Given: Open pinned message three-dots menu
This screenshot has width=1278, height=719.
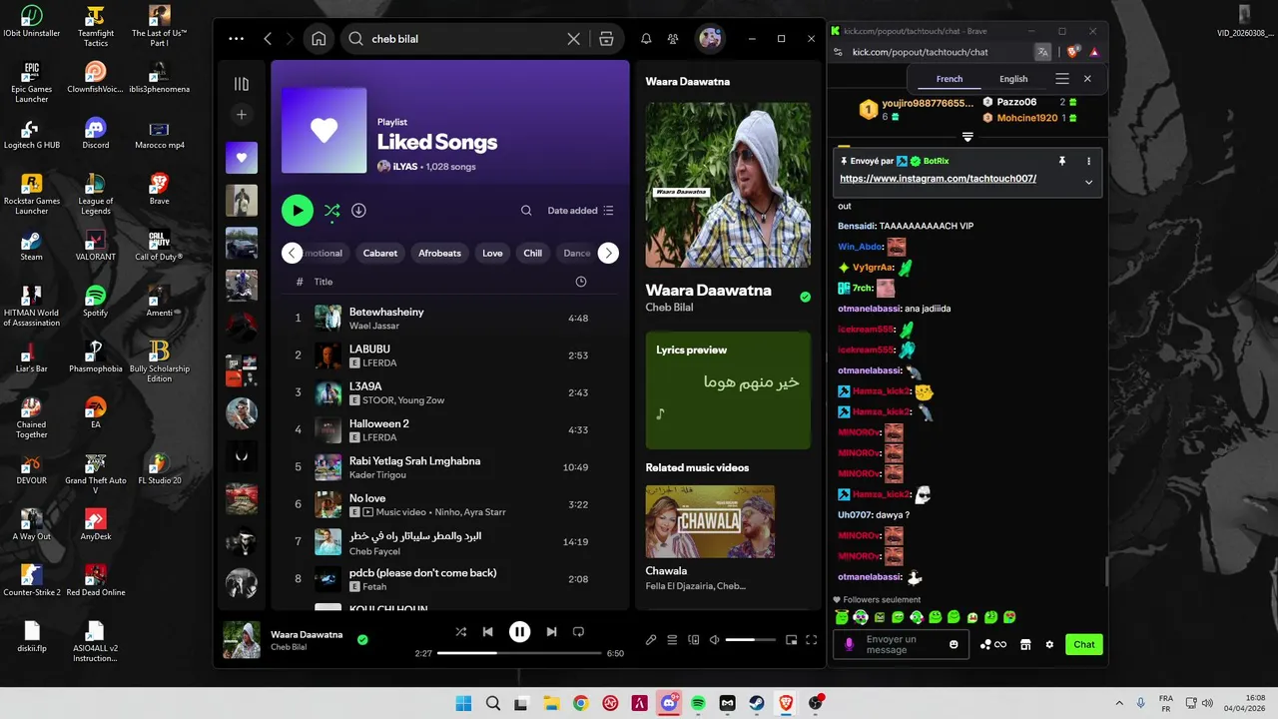Looking at the screenshot, I should pyautogui.click(x=1088, y=161).
